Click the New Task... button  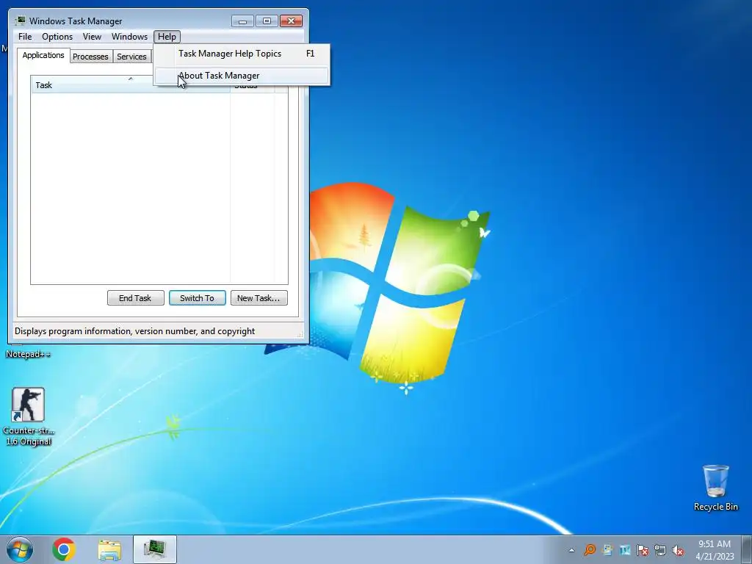258,298
